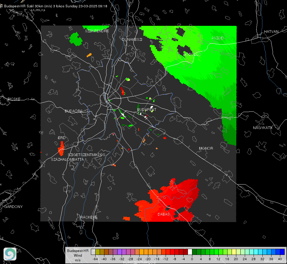Screen dimensions: 287x264
Task: Click the BICSKE label
Action: 14,99
